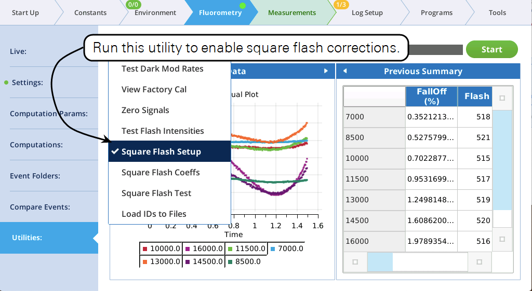Click Flash value 518

pyautogui.click(x=475, y=117)
